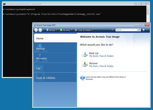This screenshot has width=153, height=110.
Task: Open the blue Help question mark icon
Action: pos(144,30)
